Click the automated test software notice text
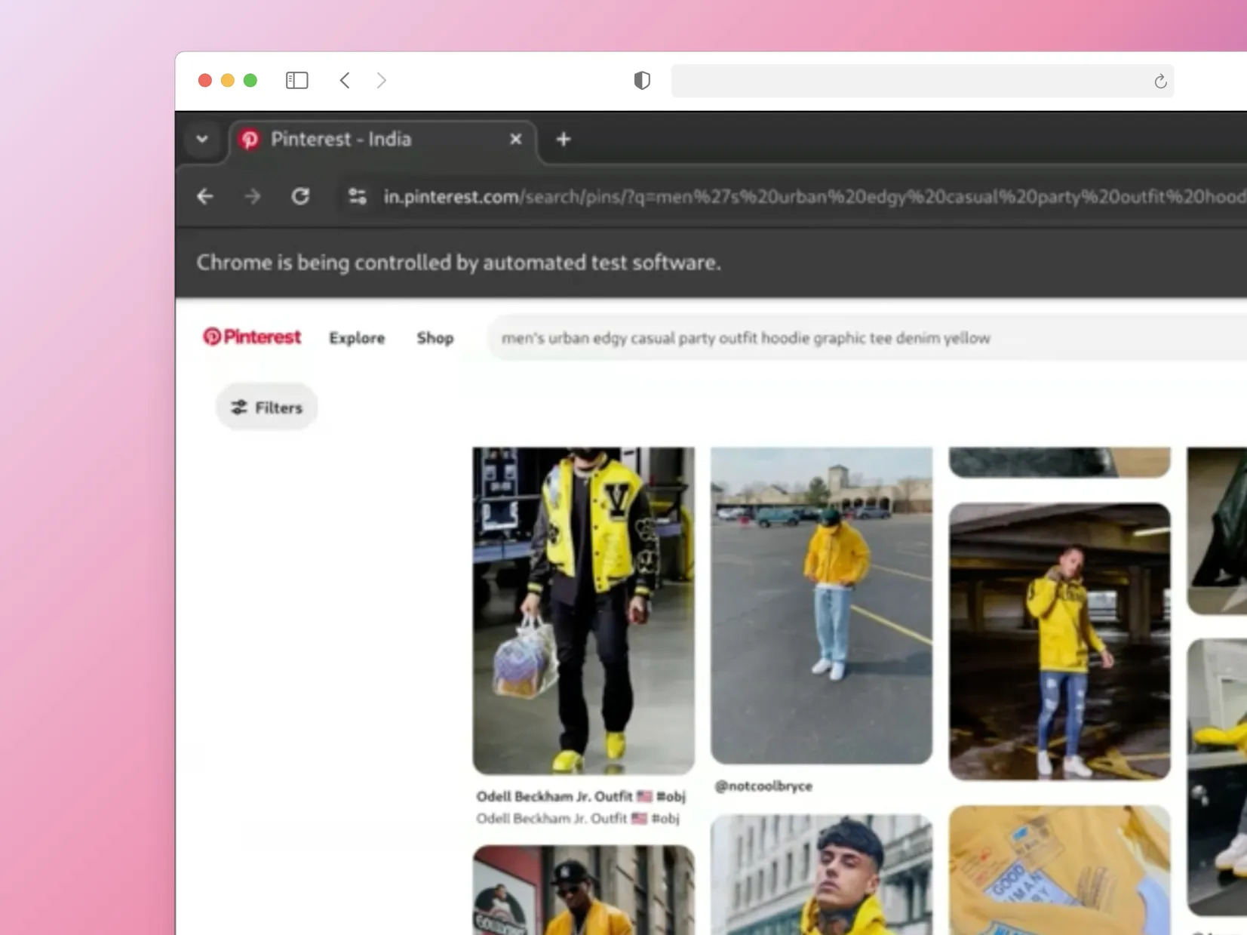 click(x=459, y=263)
